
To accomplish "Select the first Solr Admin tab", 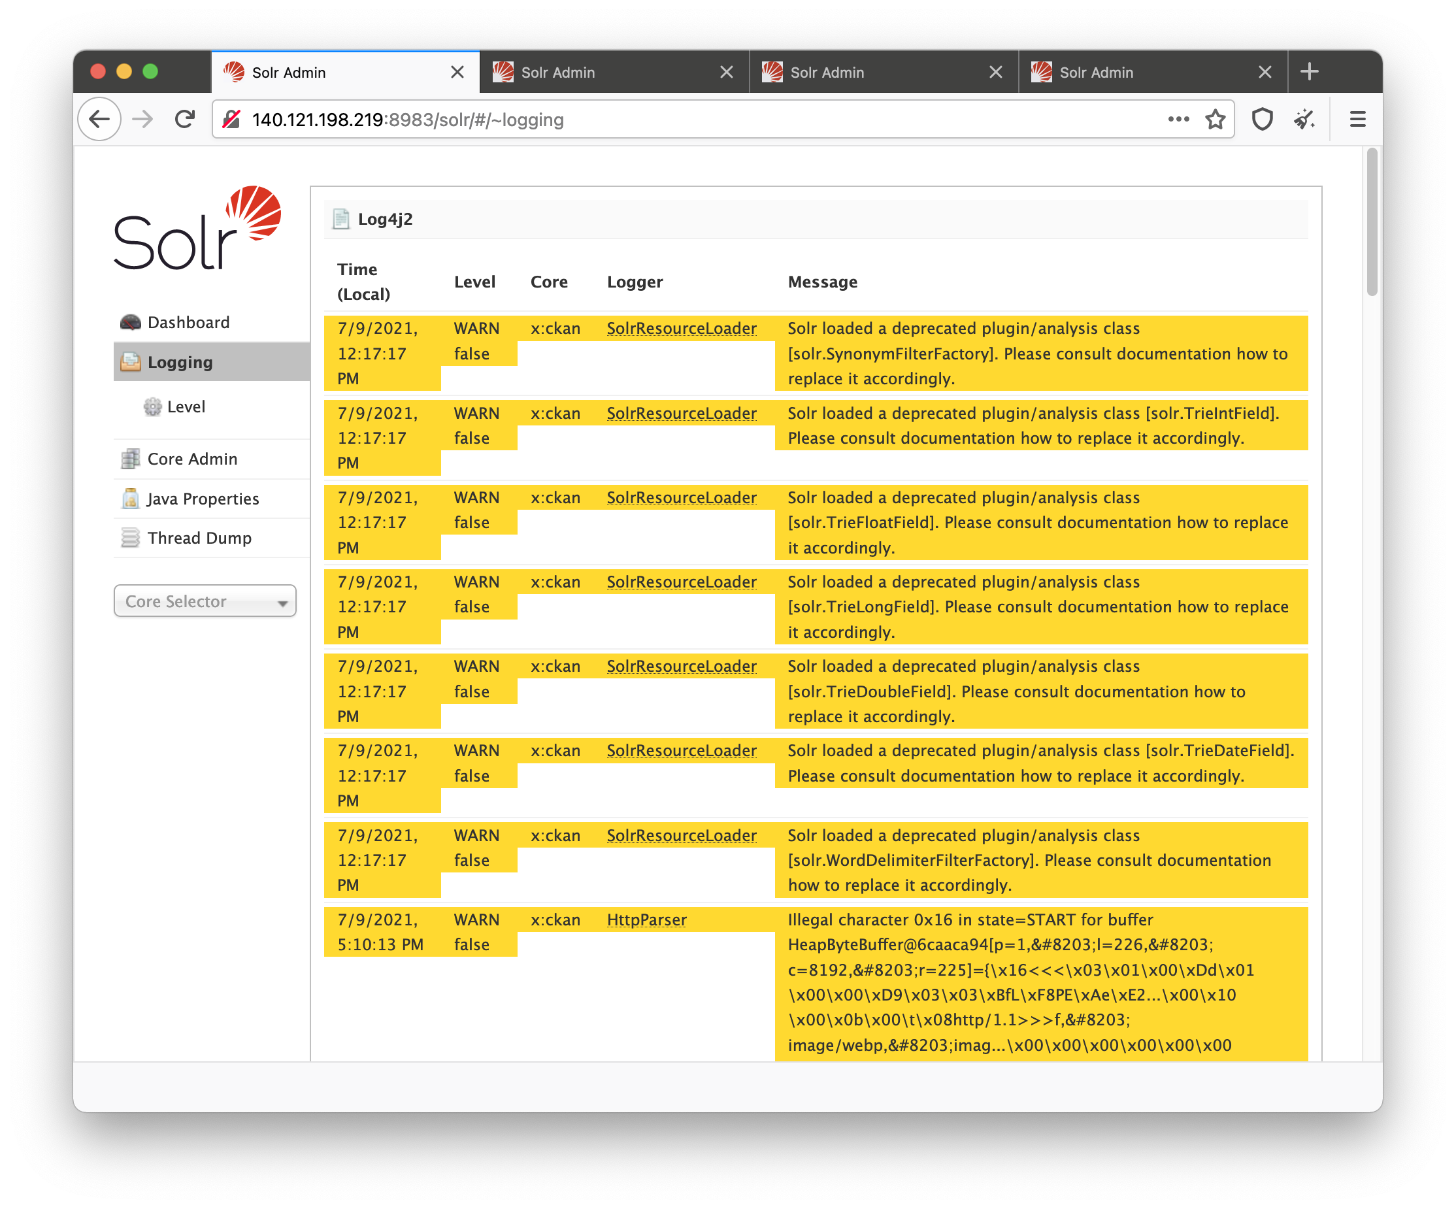I will [344, 72].
